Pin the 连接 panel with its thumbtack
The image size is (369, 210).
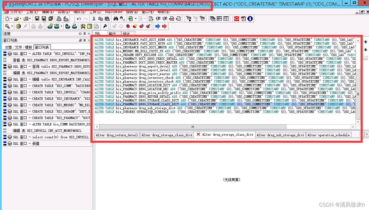pos(84,34)
